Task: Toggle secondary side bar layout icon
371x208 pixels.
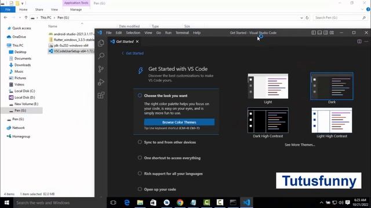Action: [326, 32]
